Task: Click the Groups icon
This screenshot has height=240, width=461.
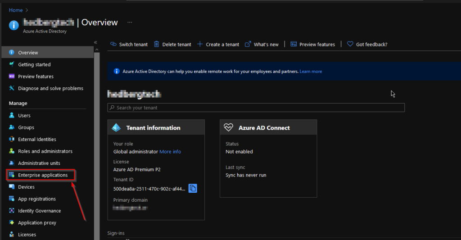Action: (x=11, y=127)
